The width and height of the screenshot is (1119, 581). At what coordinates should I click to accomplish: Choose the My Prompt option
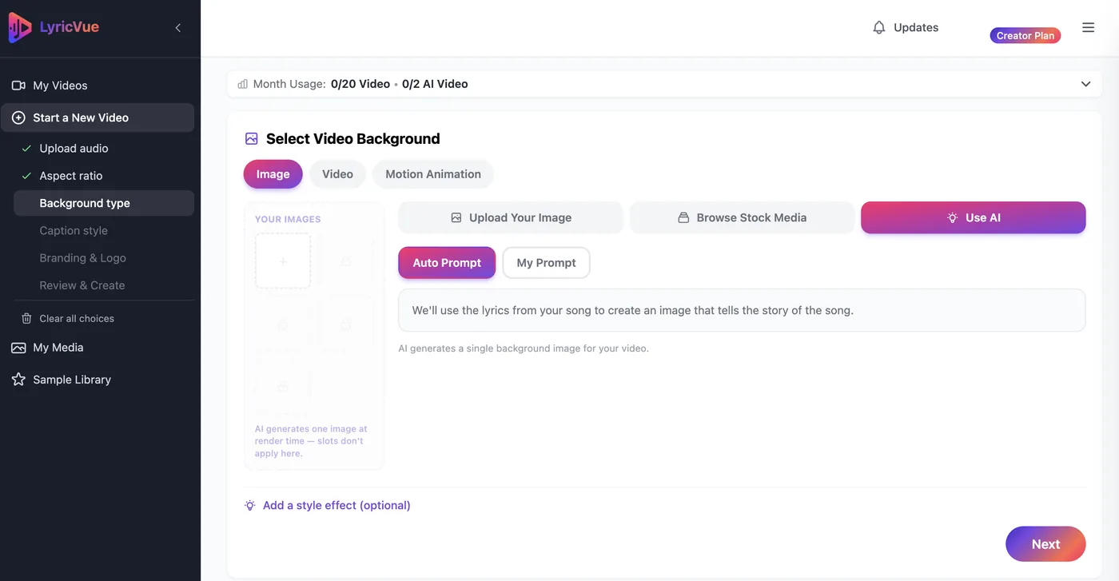point(546,263)
